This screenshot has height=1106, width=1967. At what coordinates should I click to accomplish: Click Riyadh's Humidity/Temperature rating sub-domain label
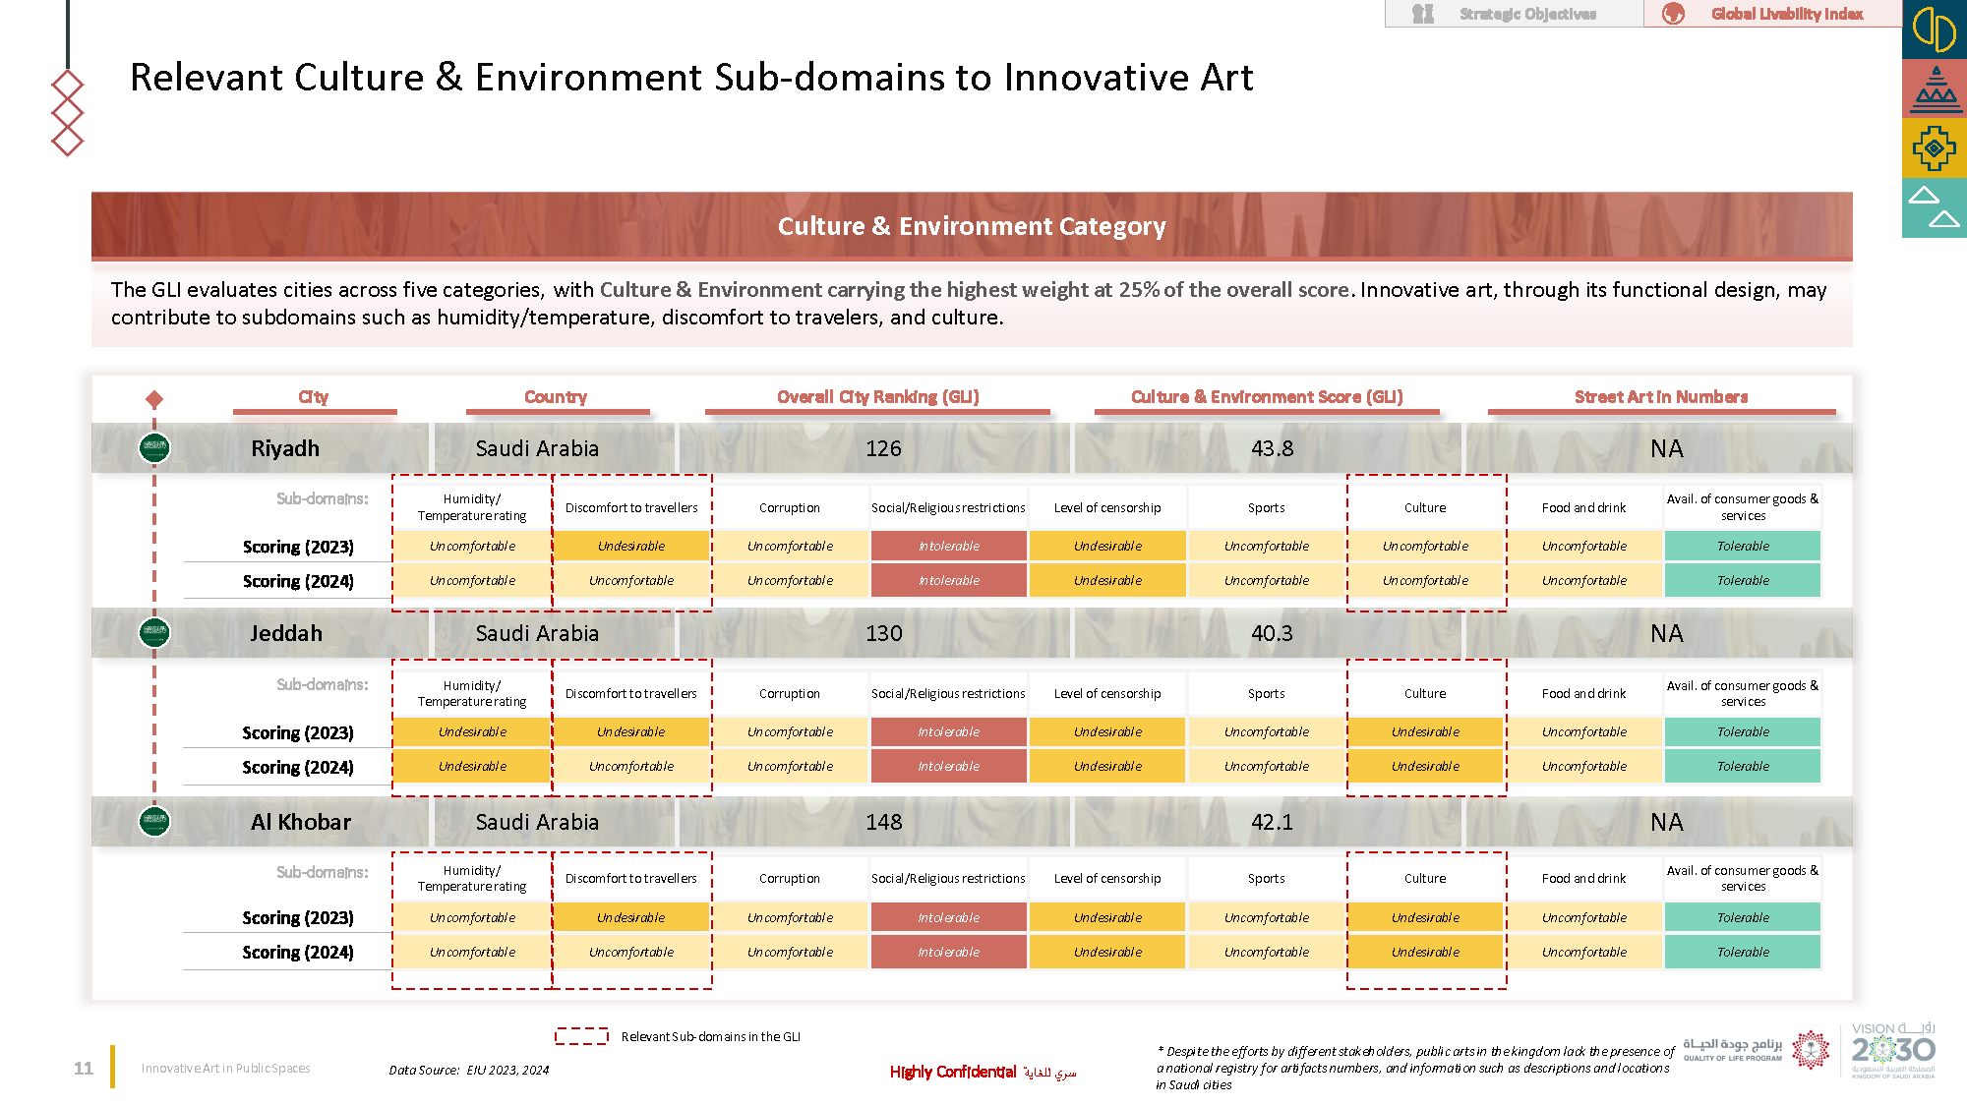472,507
